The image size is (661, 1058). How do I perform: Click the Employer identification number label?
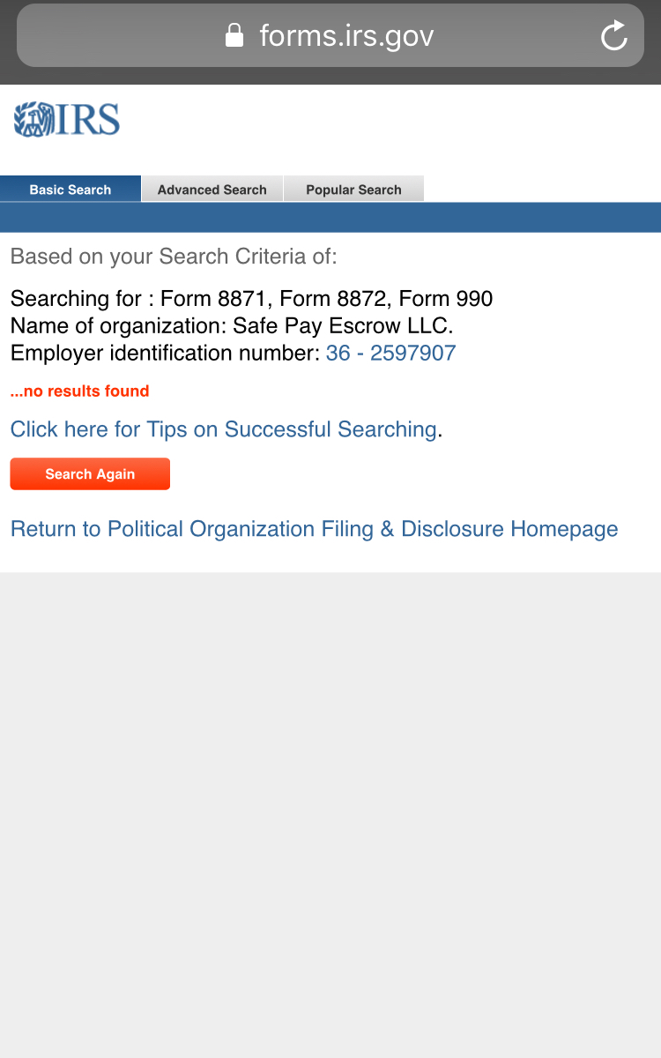165,354
